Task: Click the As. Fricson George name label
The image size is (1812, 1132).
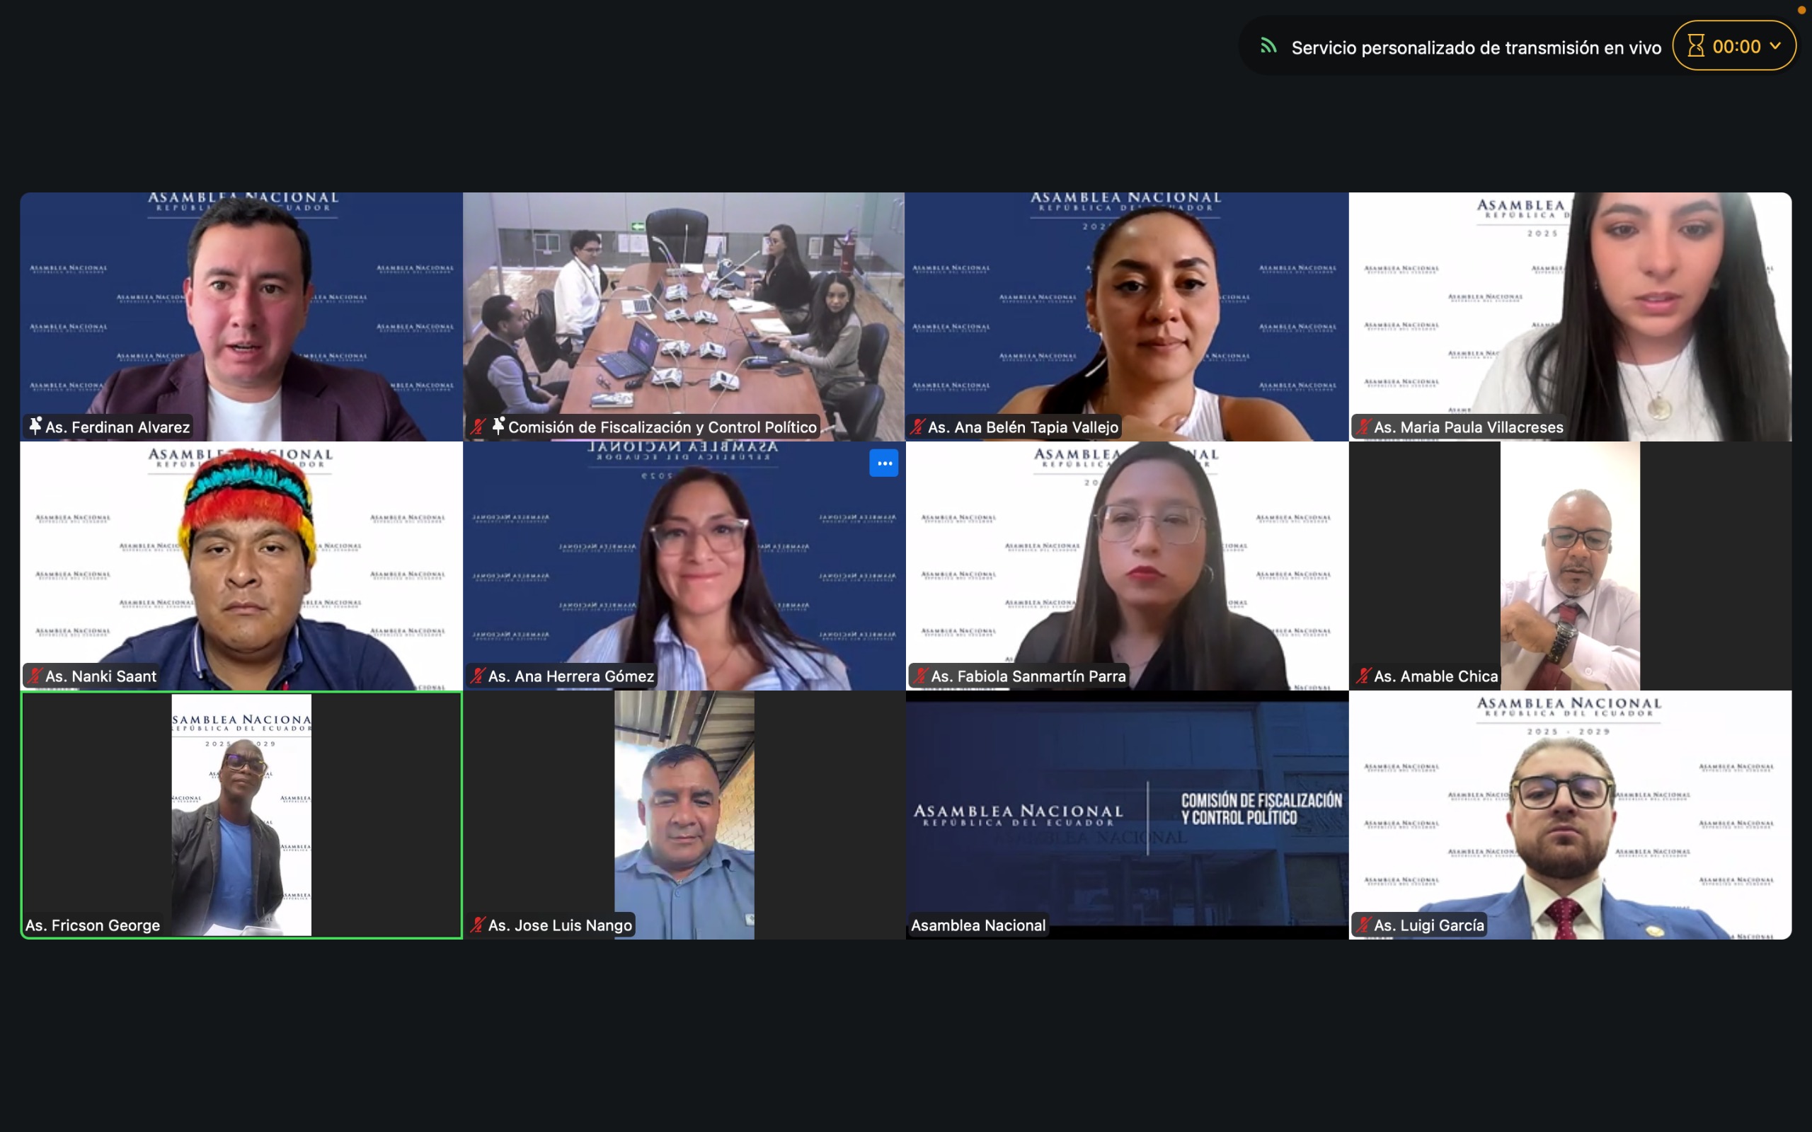Action: (93, 925)
